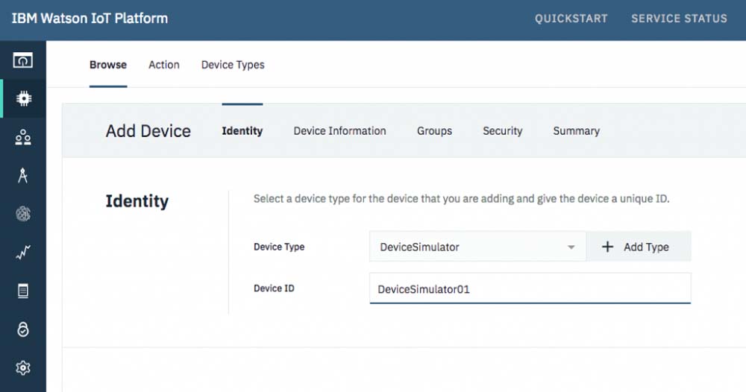
Task: Open the Summary step tab
Action: pyautogui.click(x=576, y=131)
